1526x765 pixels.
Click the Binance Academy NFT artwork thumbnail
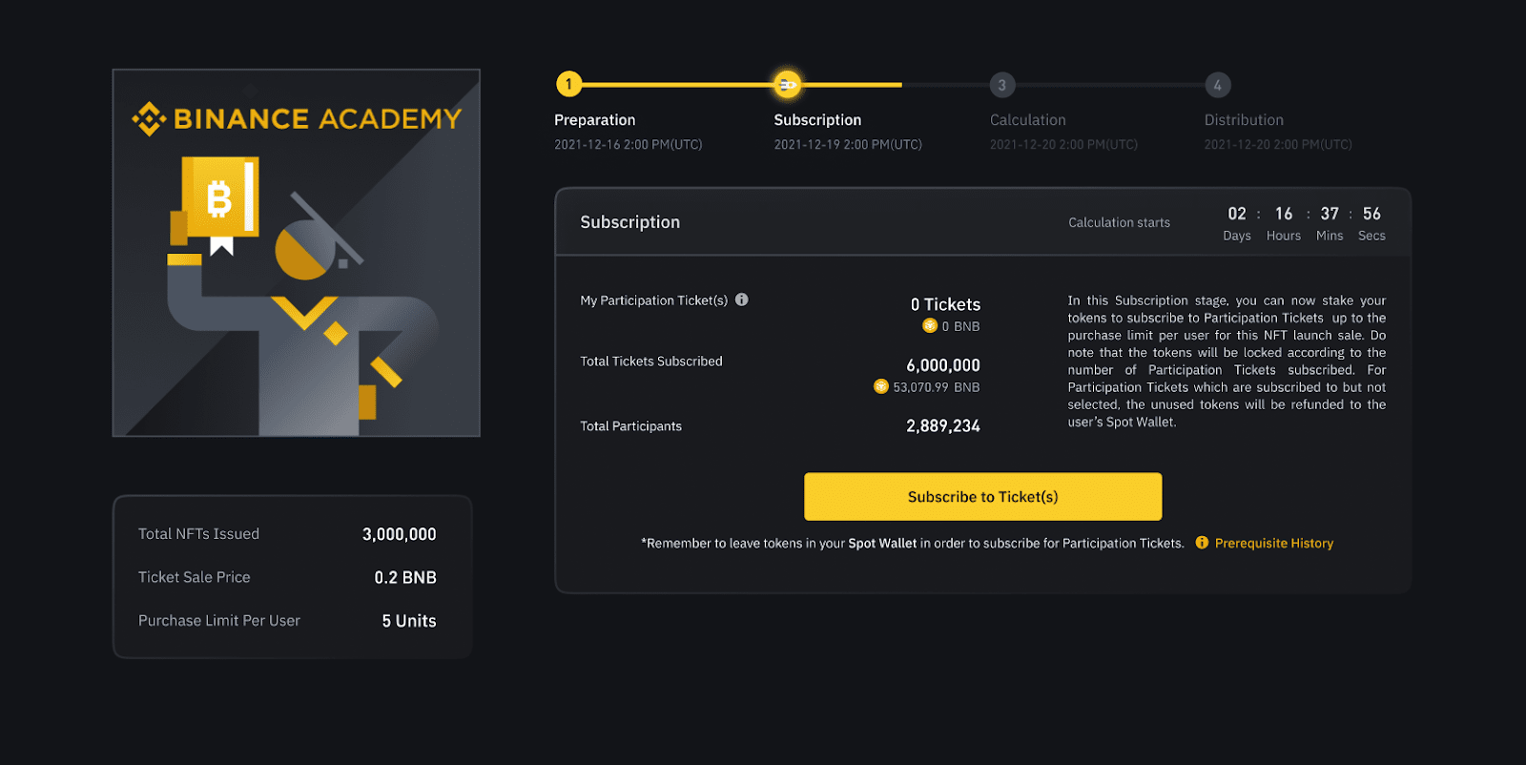[x=296, y=253]
